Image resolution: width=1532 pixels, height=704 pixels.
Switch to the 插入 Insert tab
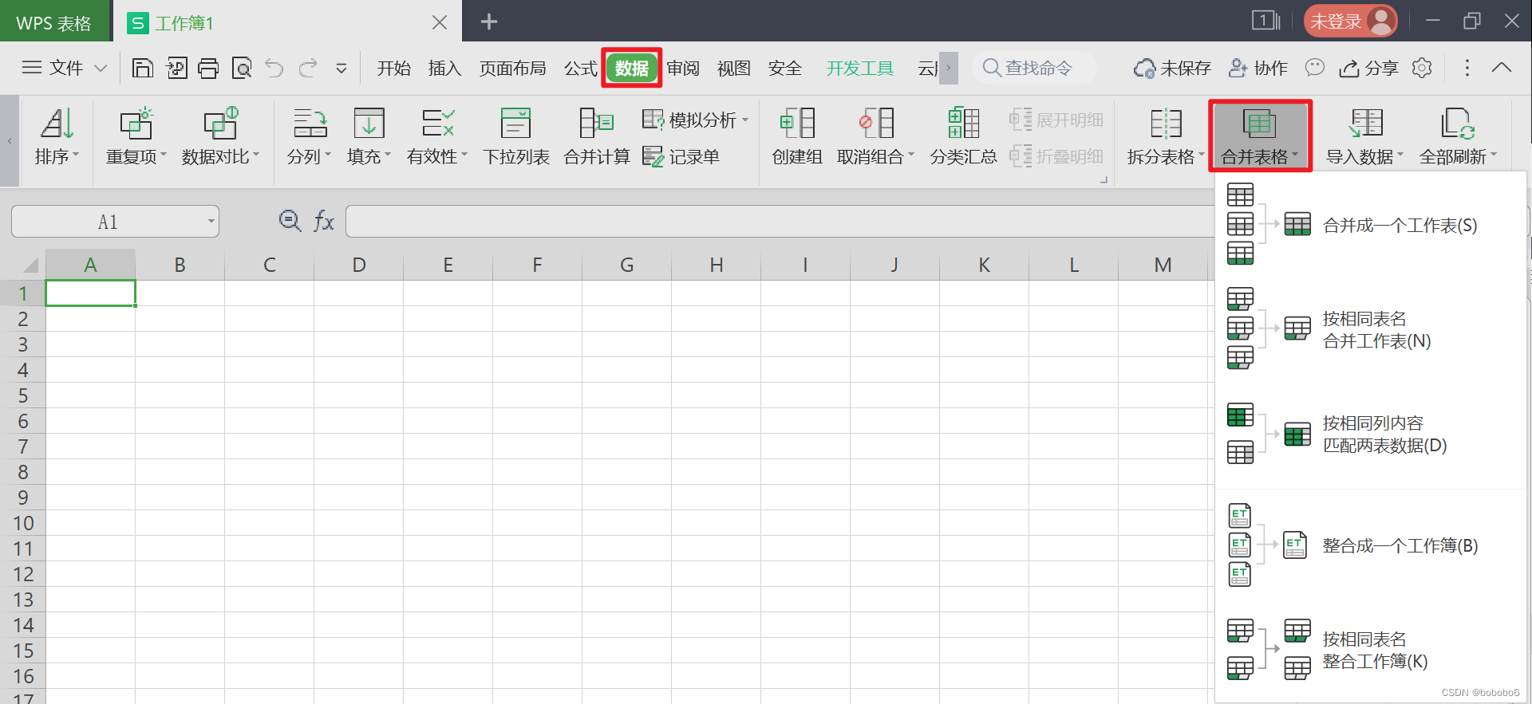[444, 69]
